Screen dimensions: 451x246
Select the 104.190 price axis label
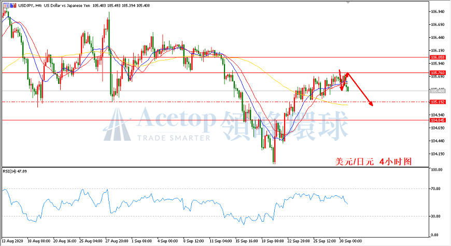click(x=438, y=154)
